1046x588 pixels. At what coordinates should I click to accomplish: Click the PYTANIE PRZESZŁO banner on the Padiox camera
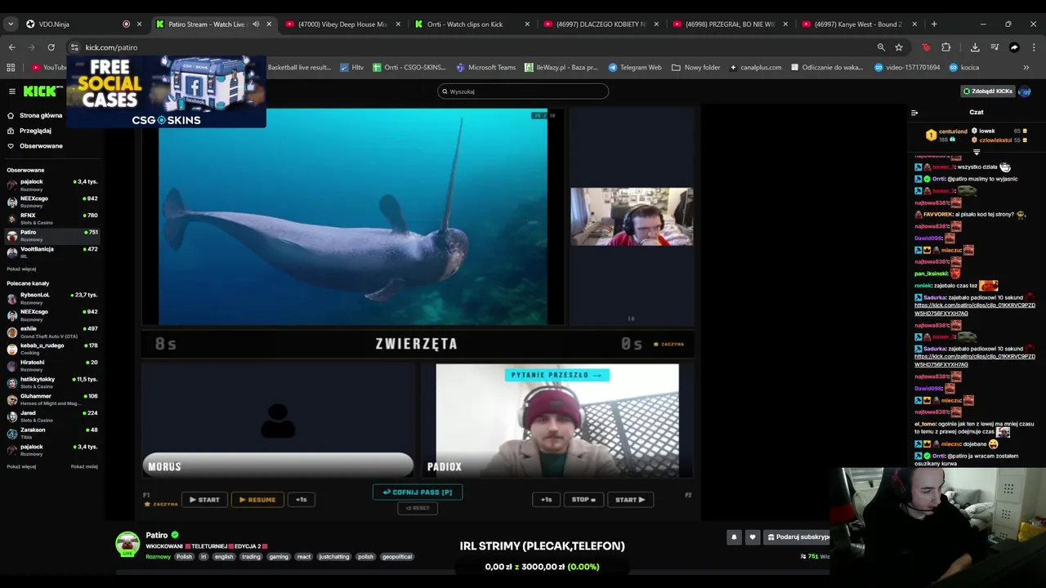click(557, 375)
